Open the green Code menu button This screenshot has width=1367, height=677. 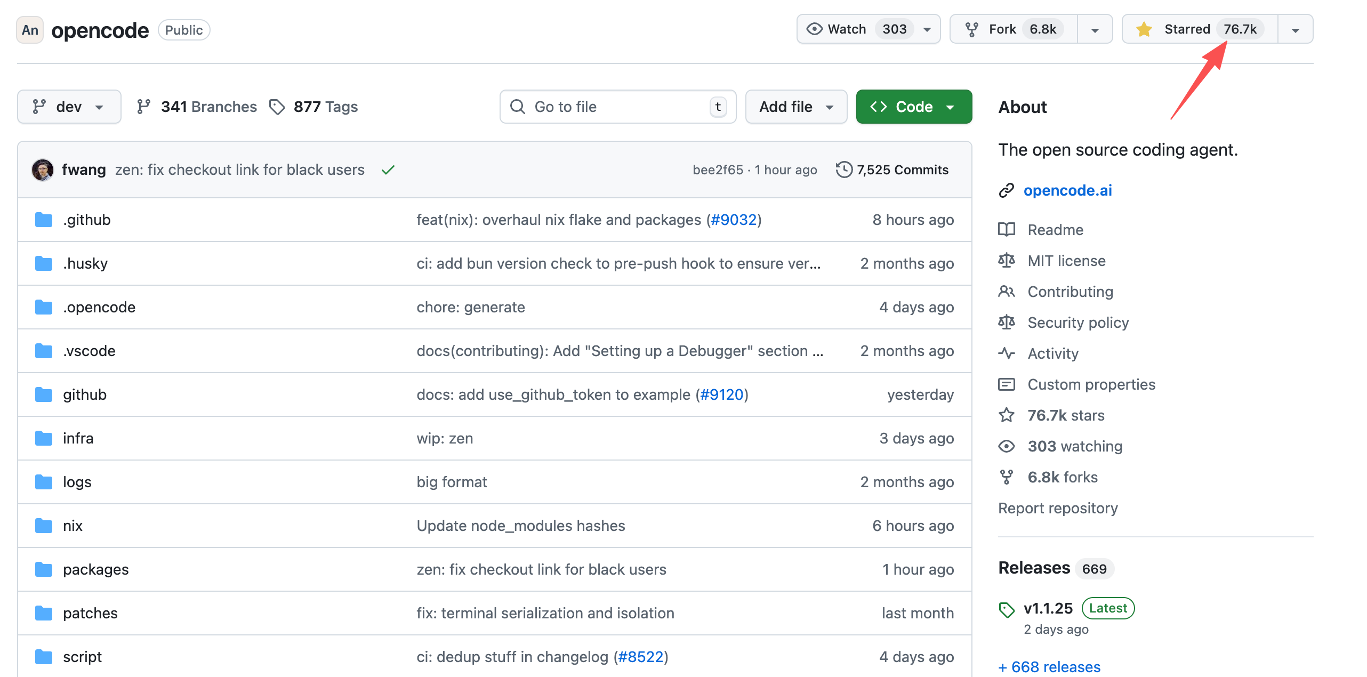point(914,107)
